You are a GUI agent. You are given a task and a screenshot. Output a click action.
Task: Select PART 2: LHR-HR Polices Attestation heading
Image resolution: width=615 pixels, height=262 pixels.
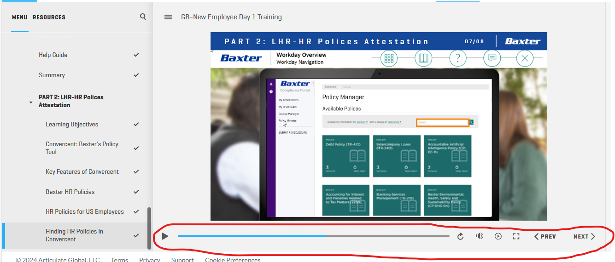71,101
